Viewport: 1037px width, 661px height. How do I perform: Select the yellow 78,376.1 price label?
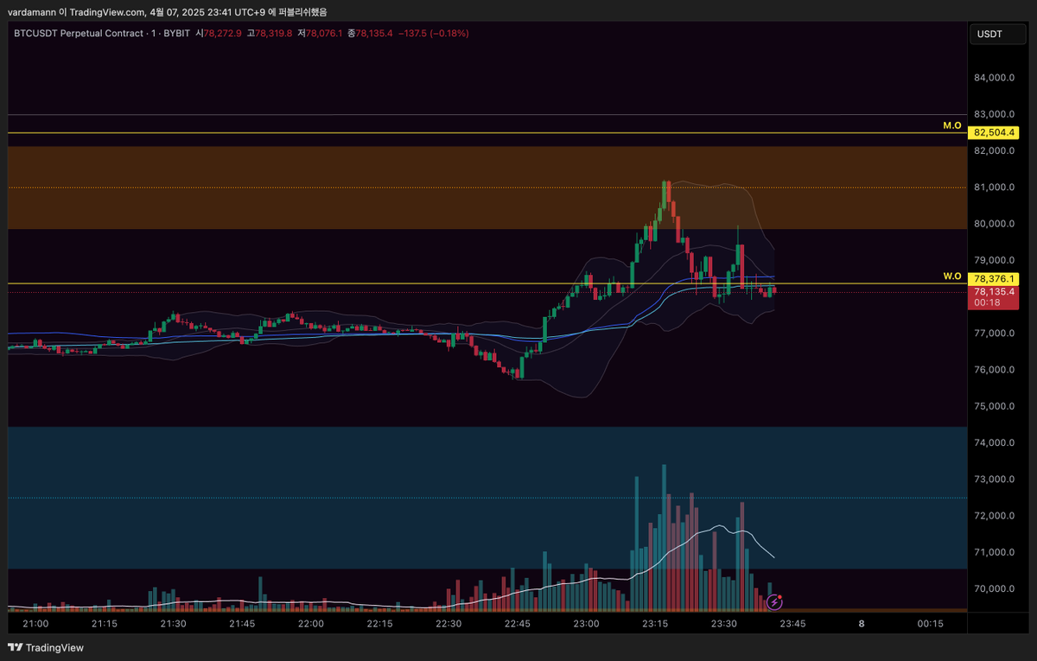pyautogui.click(x=996, y=278)
